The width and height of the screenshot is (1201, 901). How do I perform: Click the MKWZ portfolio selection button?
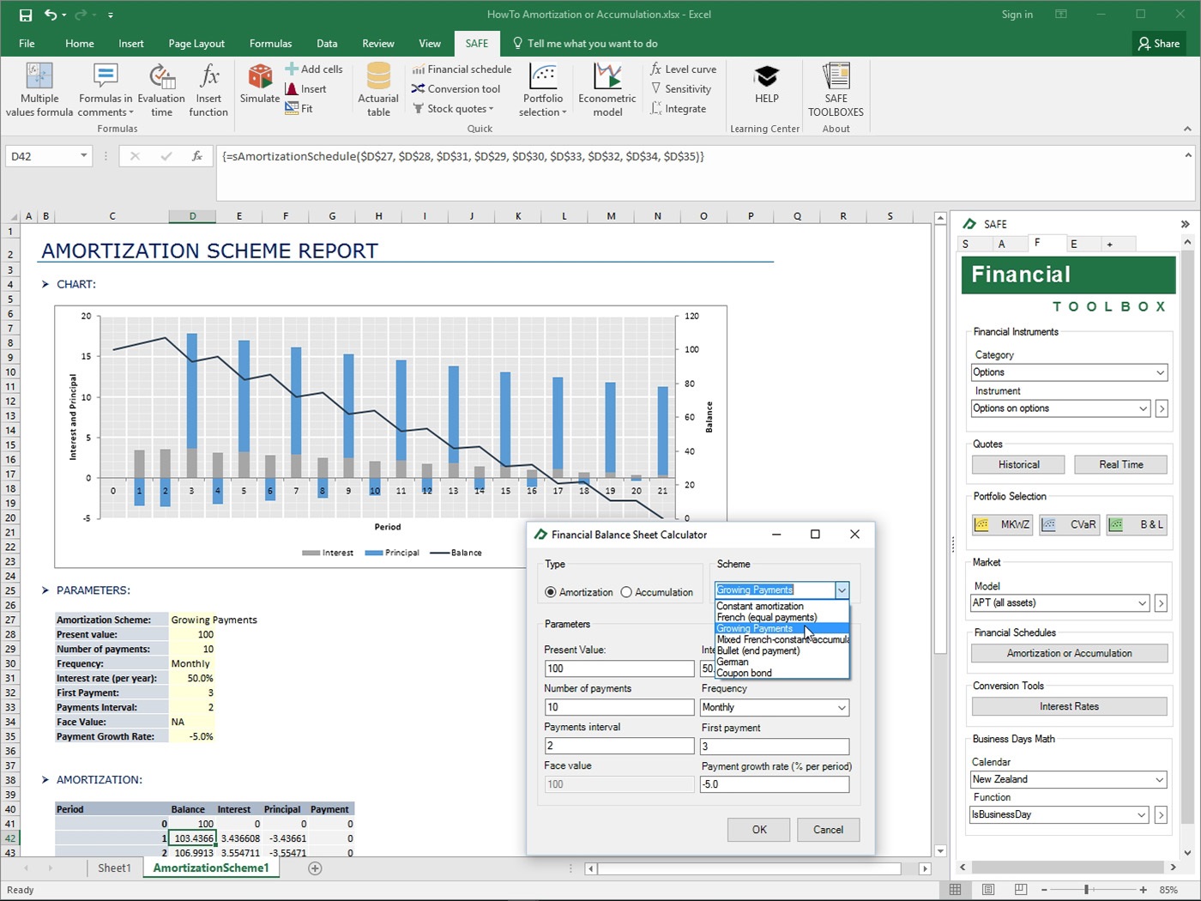(x=1002, y=524)
